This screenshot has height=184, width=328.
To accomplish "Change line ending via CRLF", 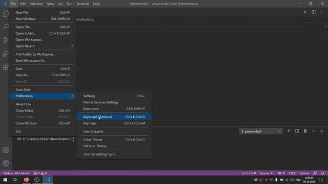I will click(x=292, y=173).
